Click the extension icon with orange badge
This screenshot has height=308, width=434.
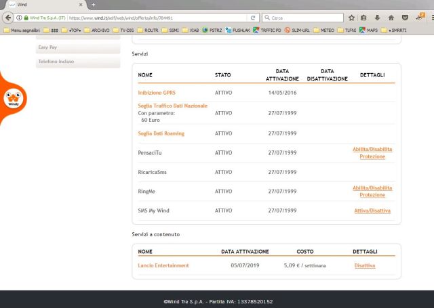pos(420,16)
